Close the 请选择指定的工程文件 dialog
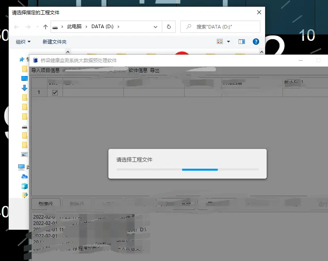Viewport: 328px width, 261px height. point(259,12)
